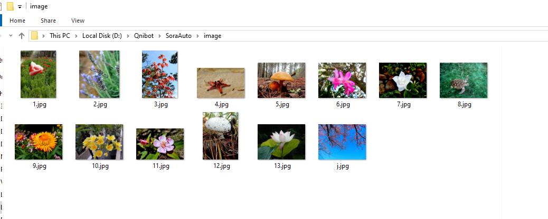Click the folder icon in the address bar

coord(35,36)
